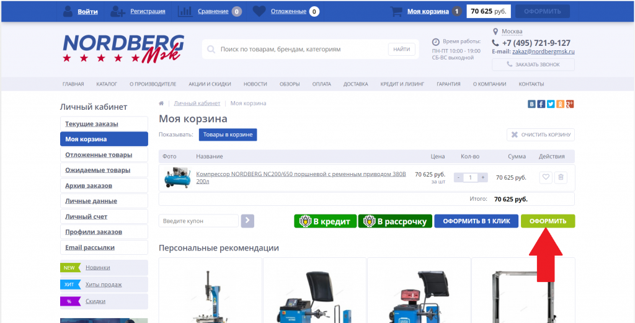Click the green ОФОРМИТЬ checkout button
Image resolution: width=635 pixels, height=323 pixels.
point(548,221)
